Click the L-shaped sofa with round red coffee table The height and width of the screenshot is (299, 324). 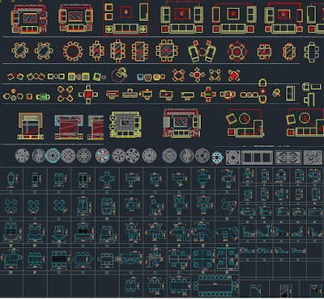pyautogui.click(x=245, y=123)
